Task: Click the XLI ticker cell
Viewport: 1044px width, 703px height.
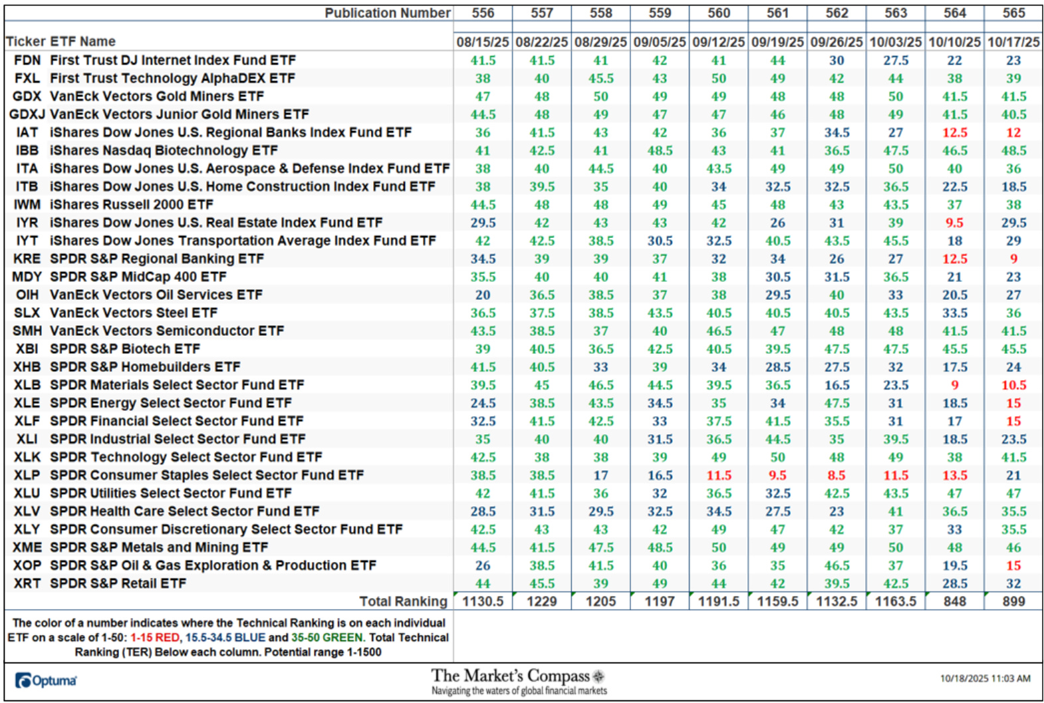Action: pos(27,439)
